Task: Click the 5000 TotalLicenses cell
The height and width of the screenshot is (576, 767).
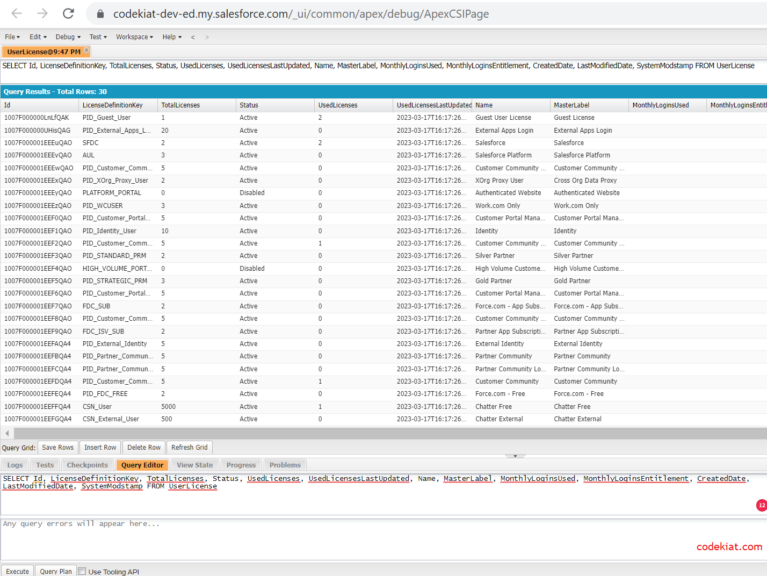Action: tap(197, 407)
